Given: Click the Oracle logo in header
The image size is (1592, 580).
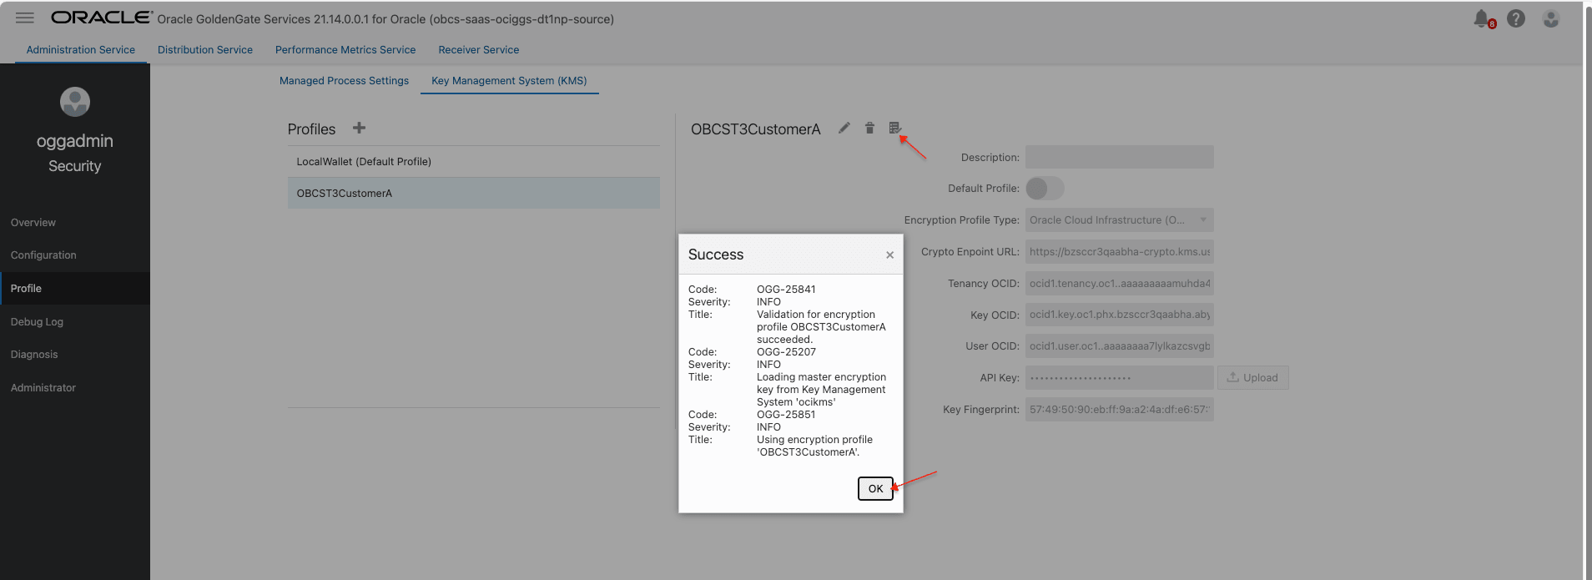Looking at the screenshot, I should point(102,18).
